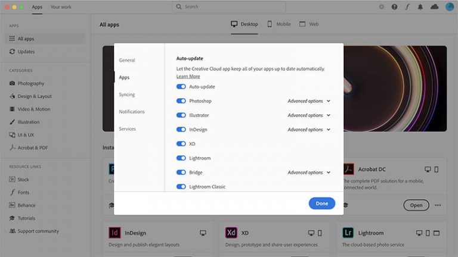
Task: Open Updates in the sidebar
Action: click(22, 52)
